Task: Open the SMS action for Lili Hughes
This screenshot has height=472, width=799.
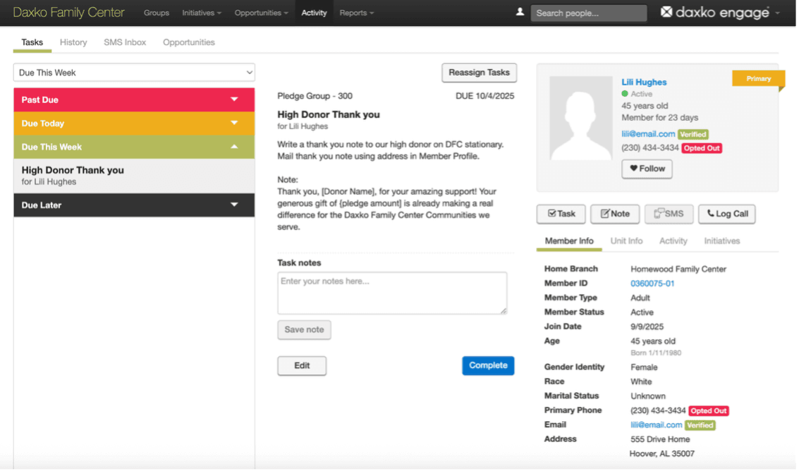Action: tap(668, 214)
